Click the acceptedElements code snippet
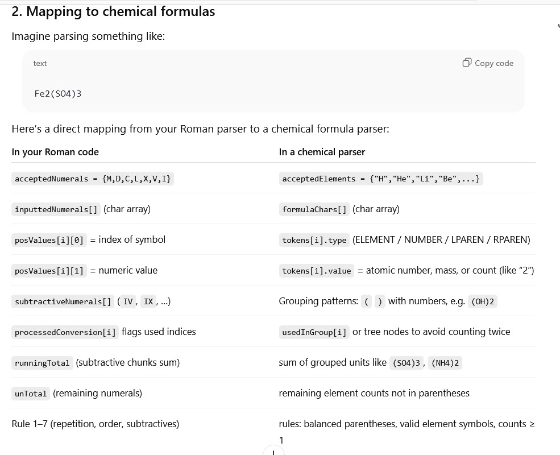The image size is (560, 455). [x=381, y=179]
